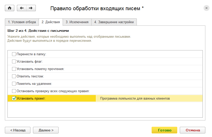212x137 pixels.
Task: Check the 'Установить флаг' option
Action: [14, 62]
